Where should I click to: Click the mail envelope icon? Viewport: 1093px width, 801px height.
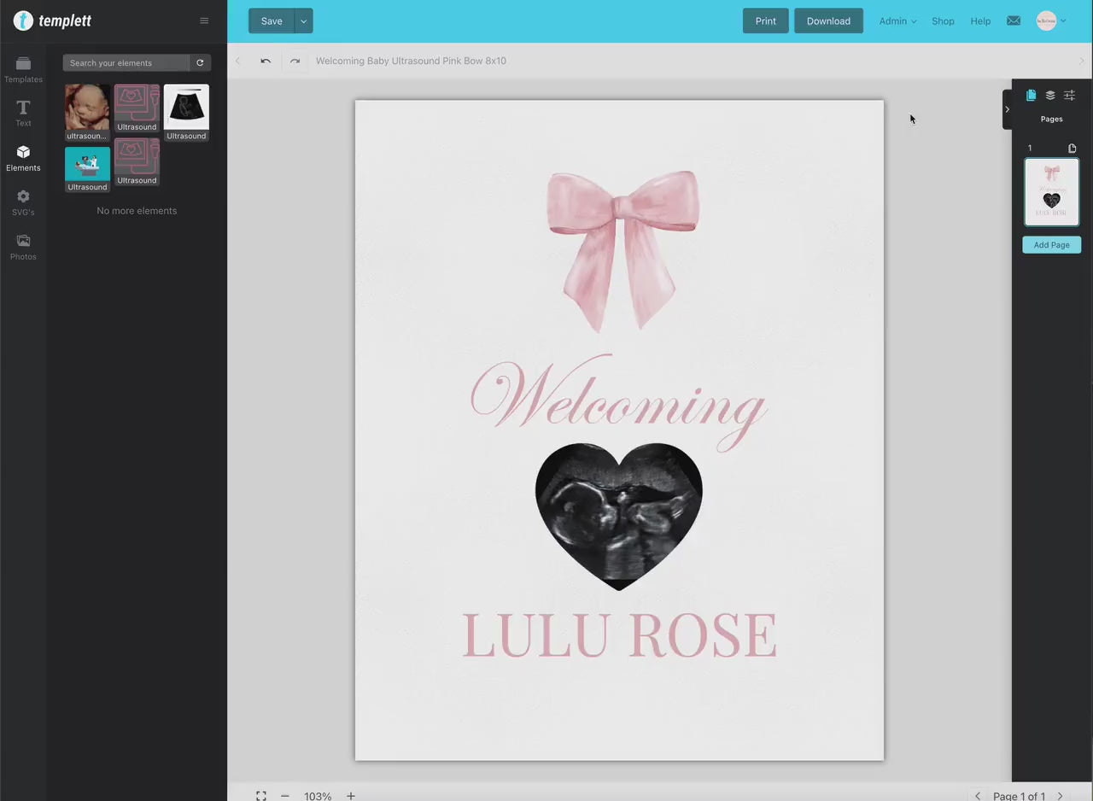[x=1014, y=21]
